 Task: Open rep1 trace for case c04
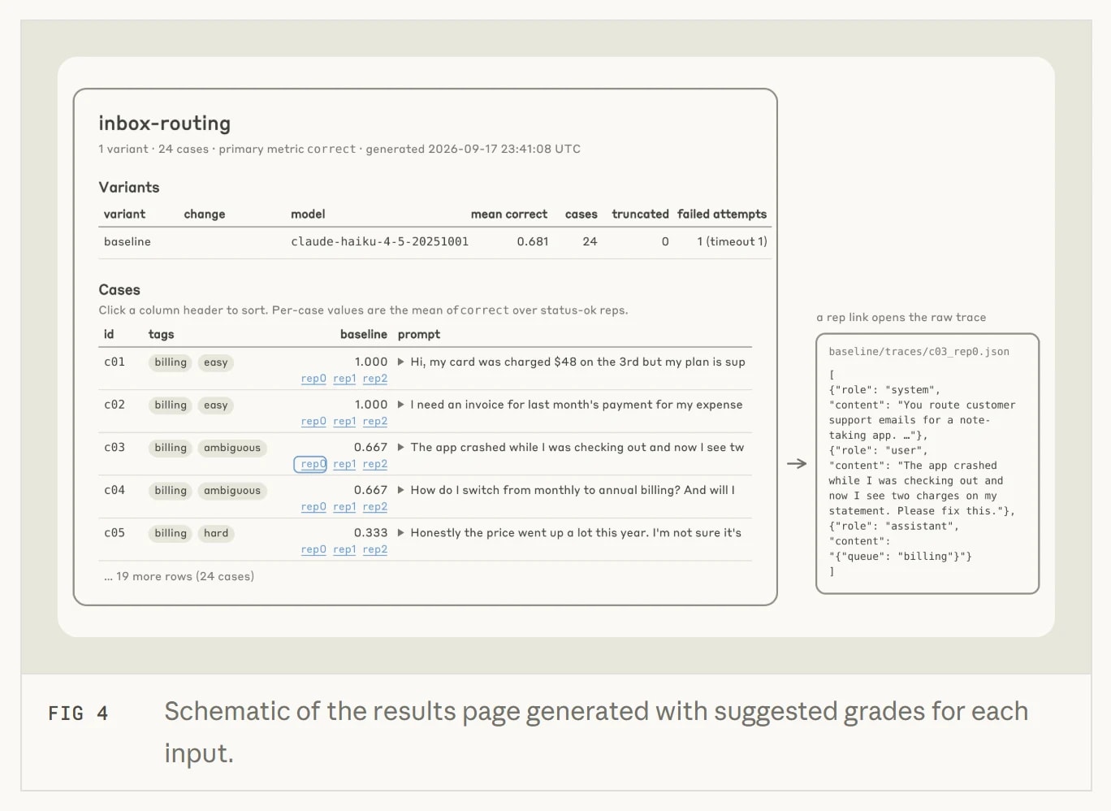click(344, 507)
